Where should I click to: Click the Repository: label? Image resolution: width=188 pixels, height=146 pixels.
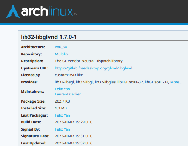click(31, 54)
